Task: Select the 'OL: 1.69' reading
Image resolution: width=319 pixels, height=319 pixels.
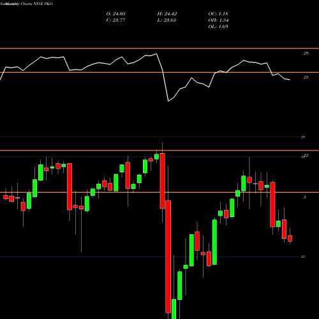Action: click(x=218, y=27)
